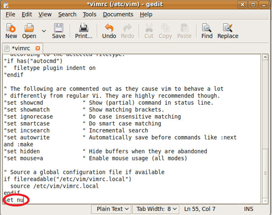Open the Edit menu
The height and width of the screenshot is (215, 272).
[27, 14]
